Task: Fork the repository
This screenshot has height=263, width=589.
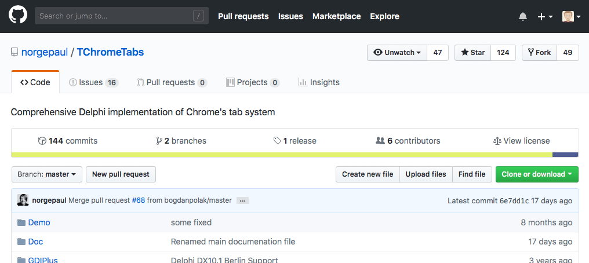Action: coord(539,53)
